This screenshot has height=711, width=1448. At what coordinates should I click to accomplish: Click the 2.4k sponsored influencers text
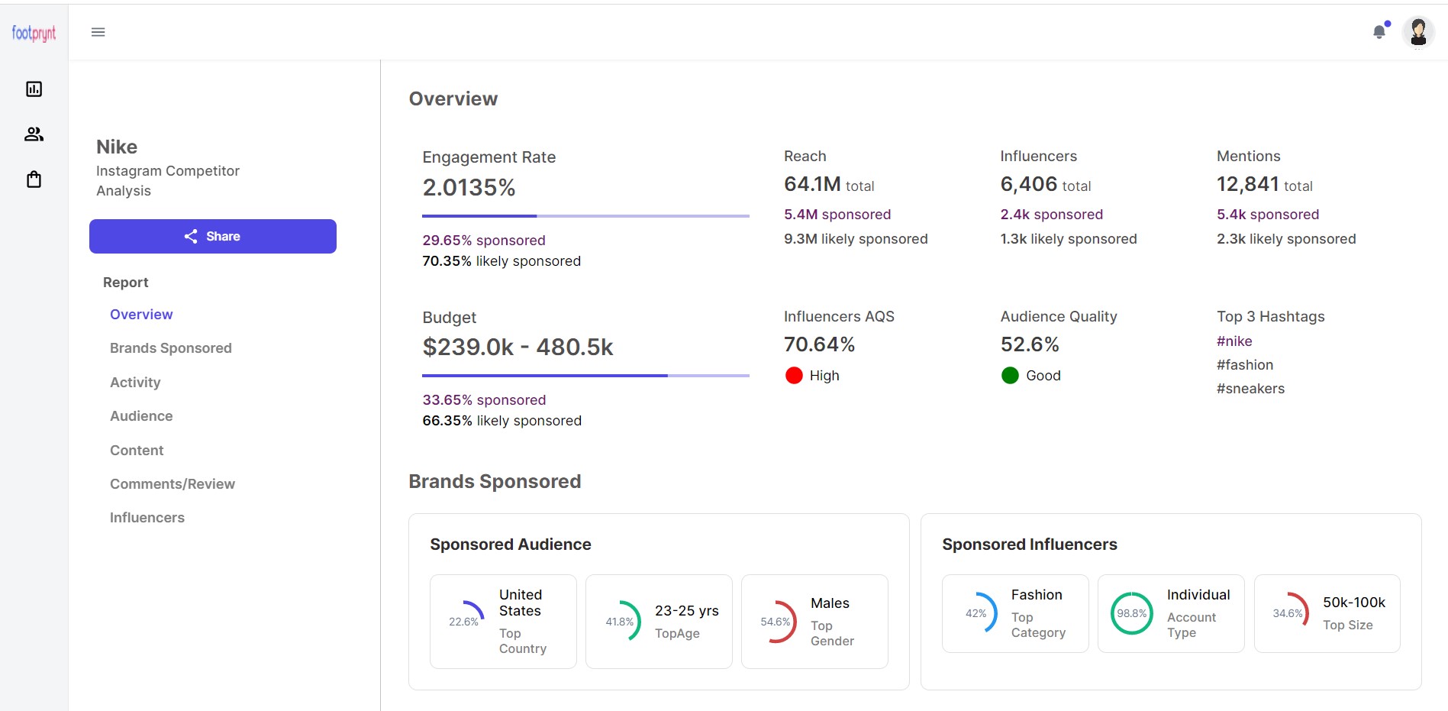click(x=1052, y=215)
